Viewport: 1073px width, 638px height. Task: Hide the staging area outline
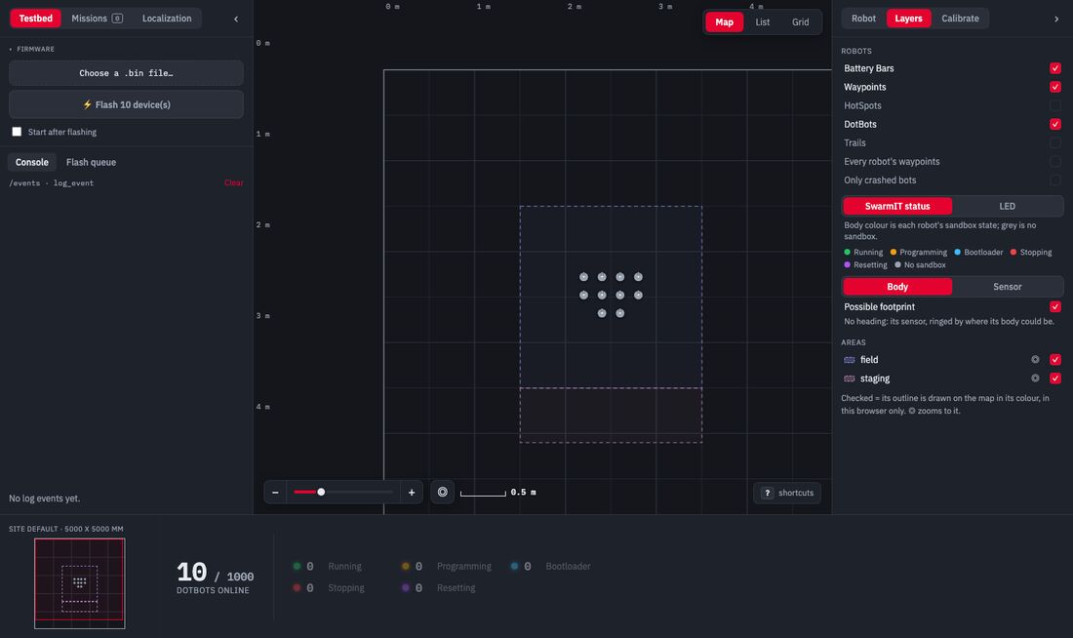click(x=1055, y=378)
